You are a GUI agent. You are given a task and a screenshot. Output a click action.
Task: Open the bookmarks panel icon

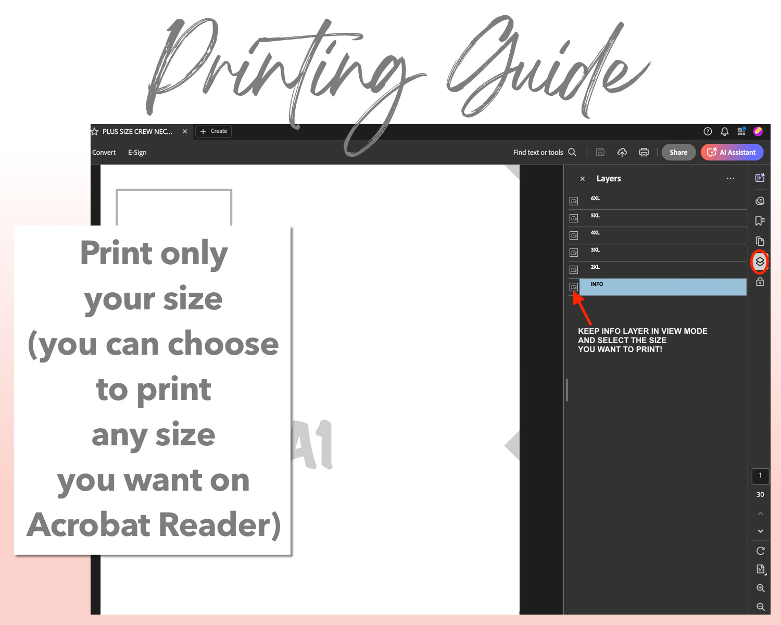[760, 221]
